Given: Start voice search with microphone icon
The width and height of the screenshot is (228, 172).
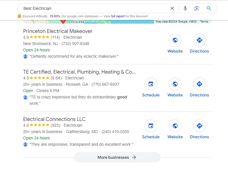Looking at the screenshot, I should [185, 8].
